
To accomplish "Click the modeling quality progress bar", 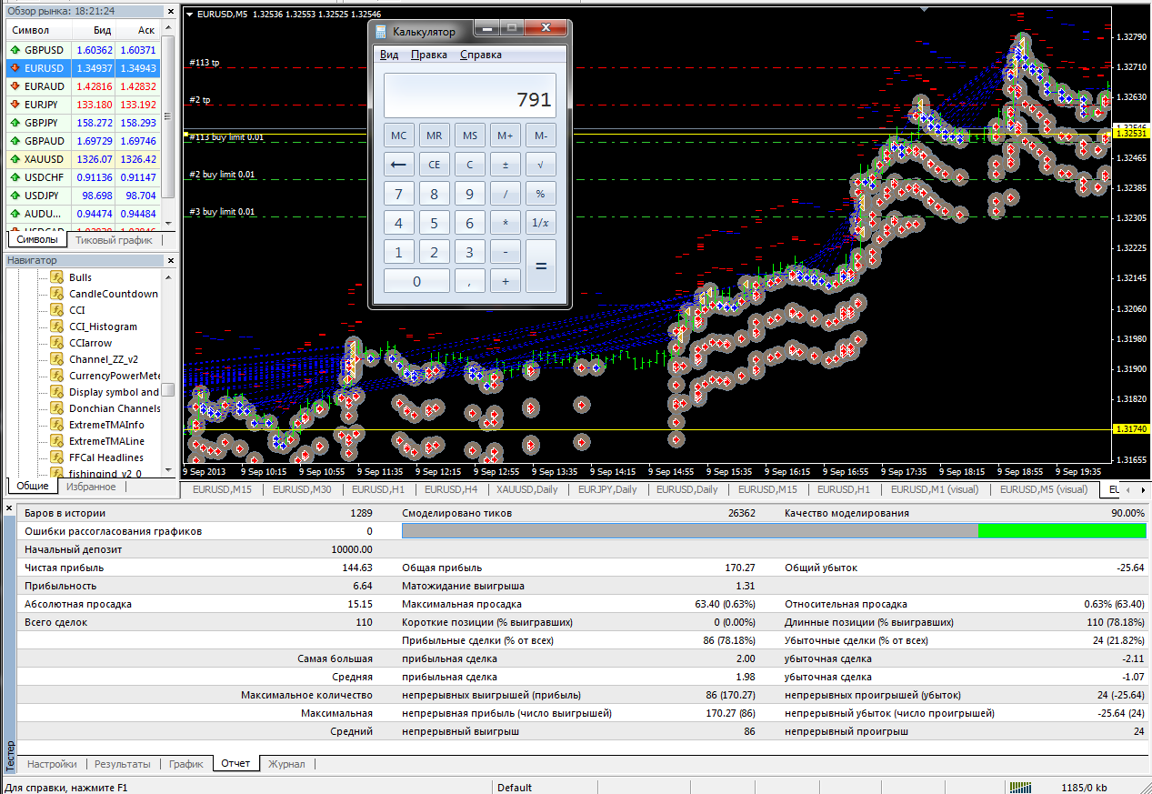I will 773,531.
